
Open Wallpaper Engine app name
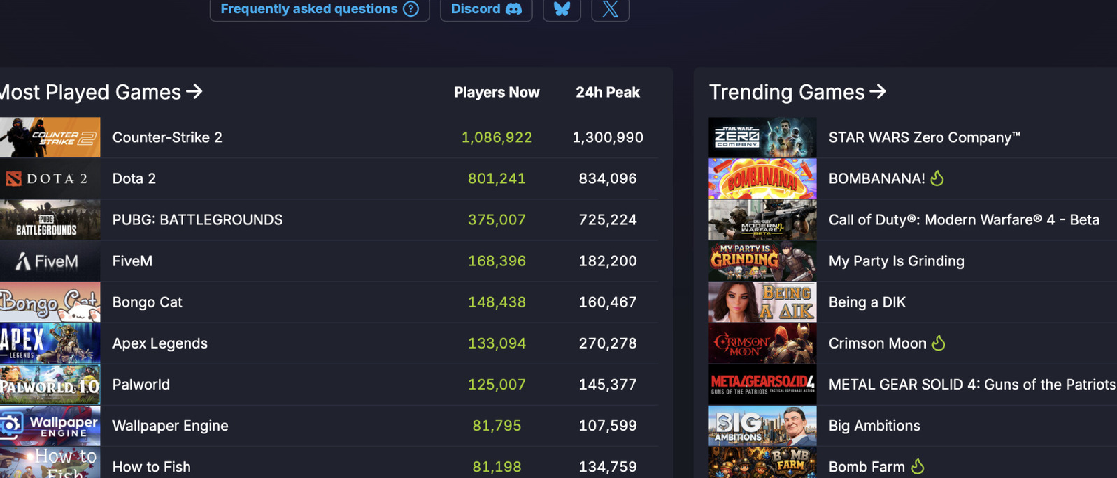coord(170,425)
